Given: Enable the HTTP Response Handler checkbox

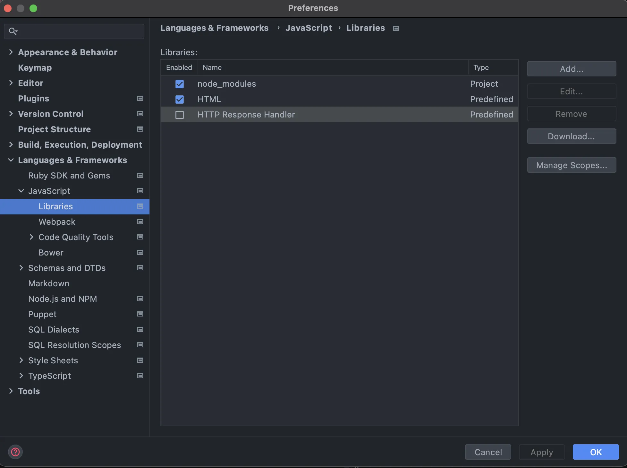Looking at the screenshot, I should [180, 115].
